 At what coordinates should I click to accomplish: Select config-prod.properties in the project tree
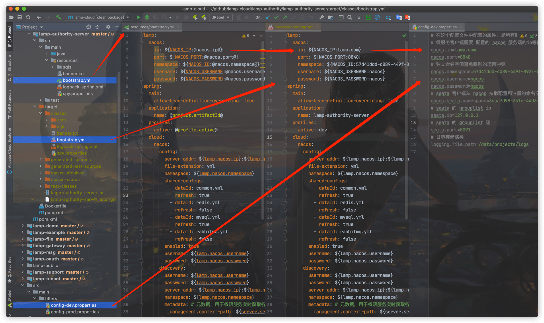click(x=75, y=312)
